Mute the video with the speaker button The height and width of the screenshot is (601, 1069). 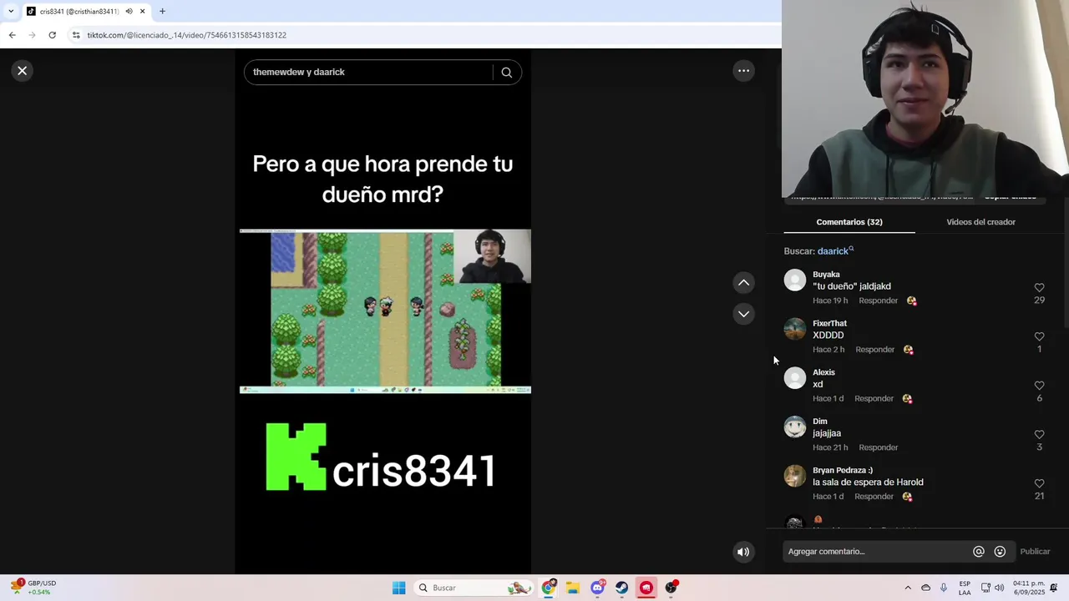pos(743,552)
